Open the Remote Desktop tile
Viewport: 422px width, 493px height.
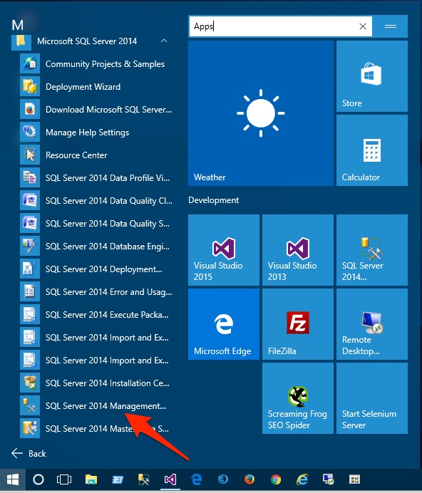point(372,324)
